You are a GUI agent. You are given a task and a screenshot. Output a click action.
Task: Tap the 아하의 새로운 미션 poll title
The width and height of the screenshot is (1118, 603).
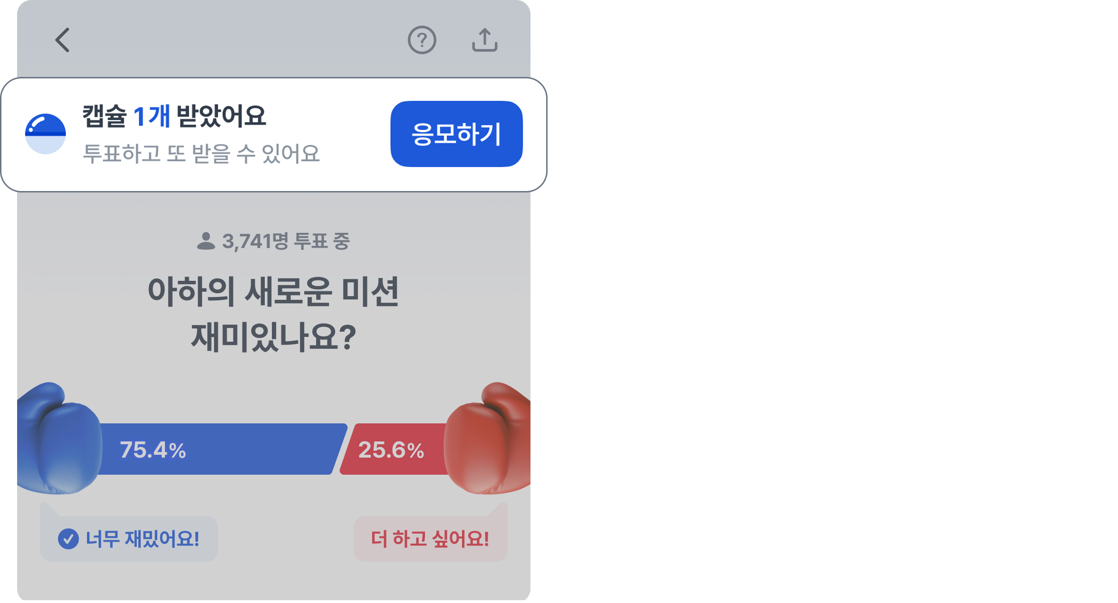coord(273,291)
